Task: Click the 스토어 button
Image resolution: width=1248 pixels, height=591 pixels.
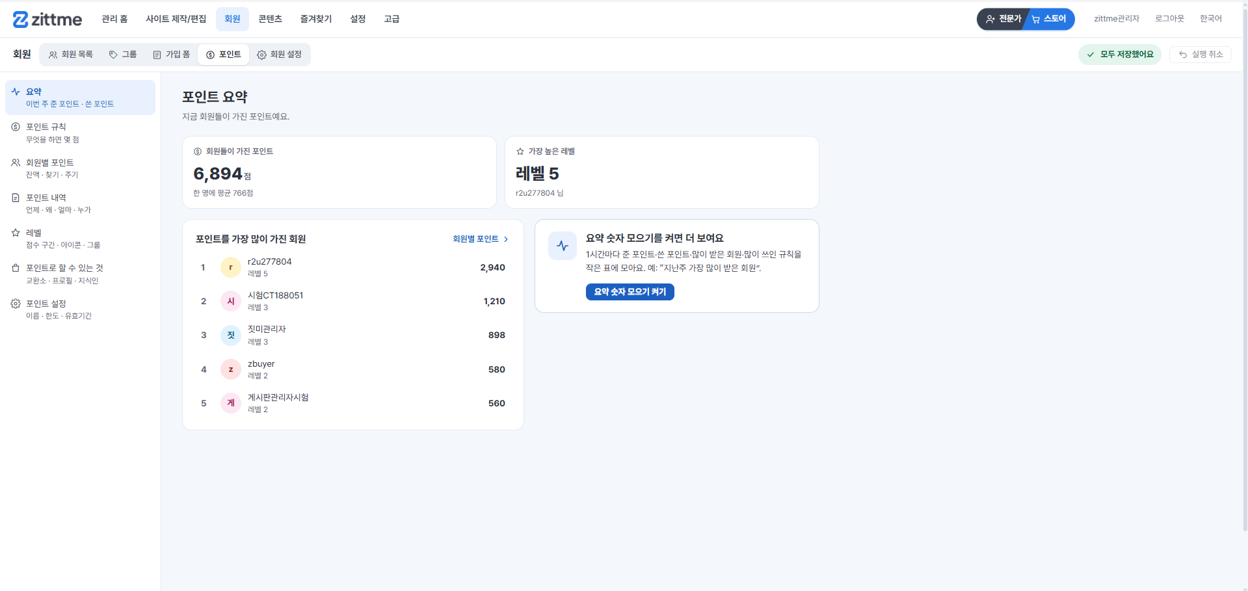Action: (1050, 19)
